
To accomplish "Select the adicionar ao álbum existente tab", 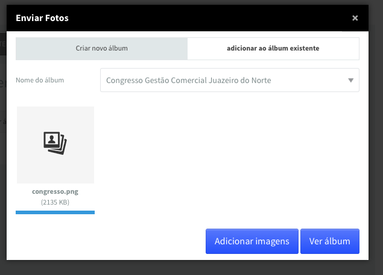I will point(273,49).
